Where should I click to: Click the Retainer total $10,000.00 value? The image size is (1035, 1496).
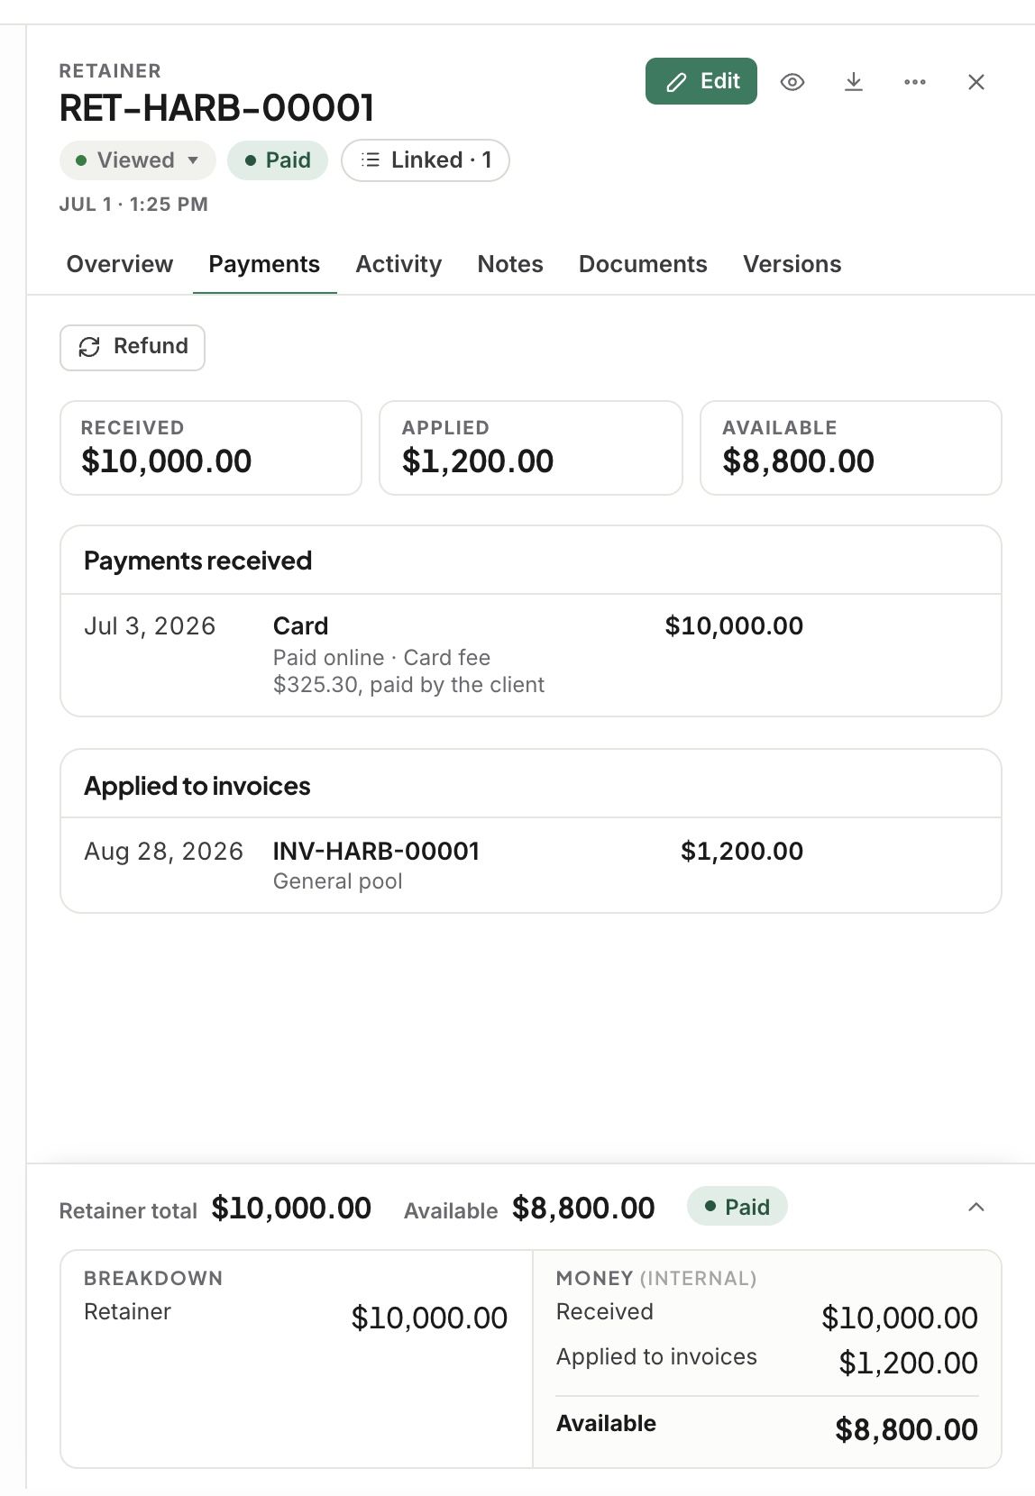tap(291, 1209)
